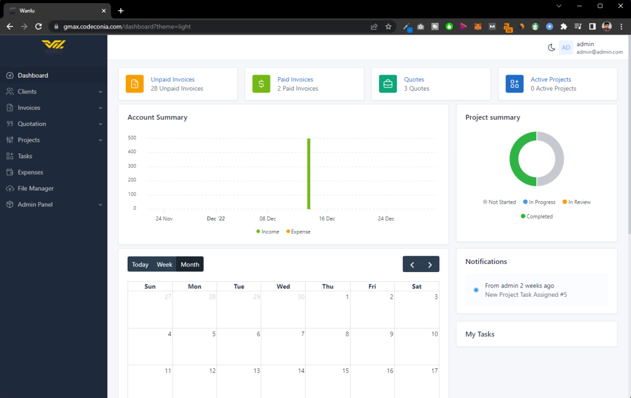This screenshot has height=398, width=631.
Task: Click the Quotes briefcase icon
Action: tap(388, 83)
